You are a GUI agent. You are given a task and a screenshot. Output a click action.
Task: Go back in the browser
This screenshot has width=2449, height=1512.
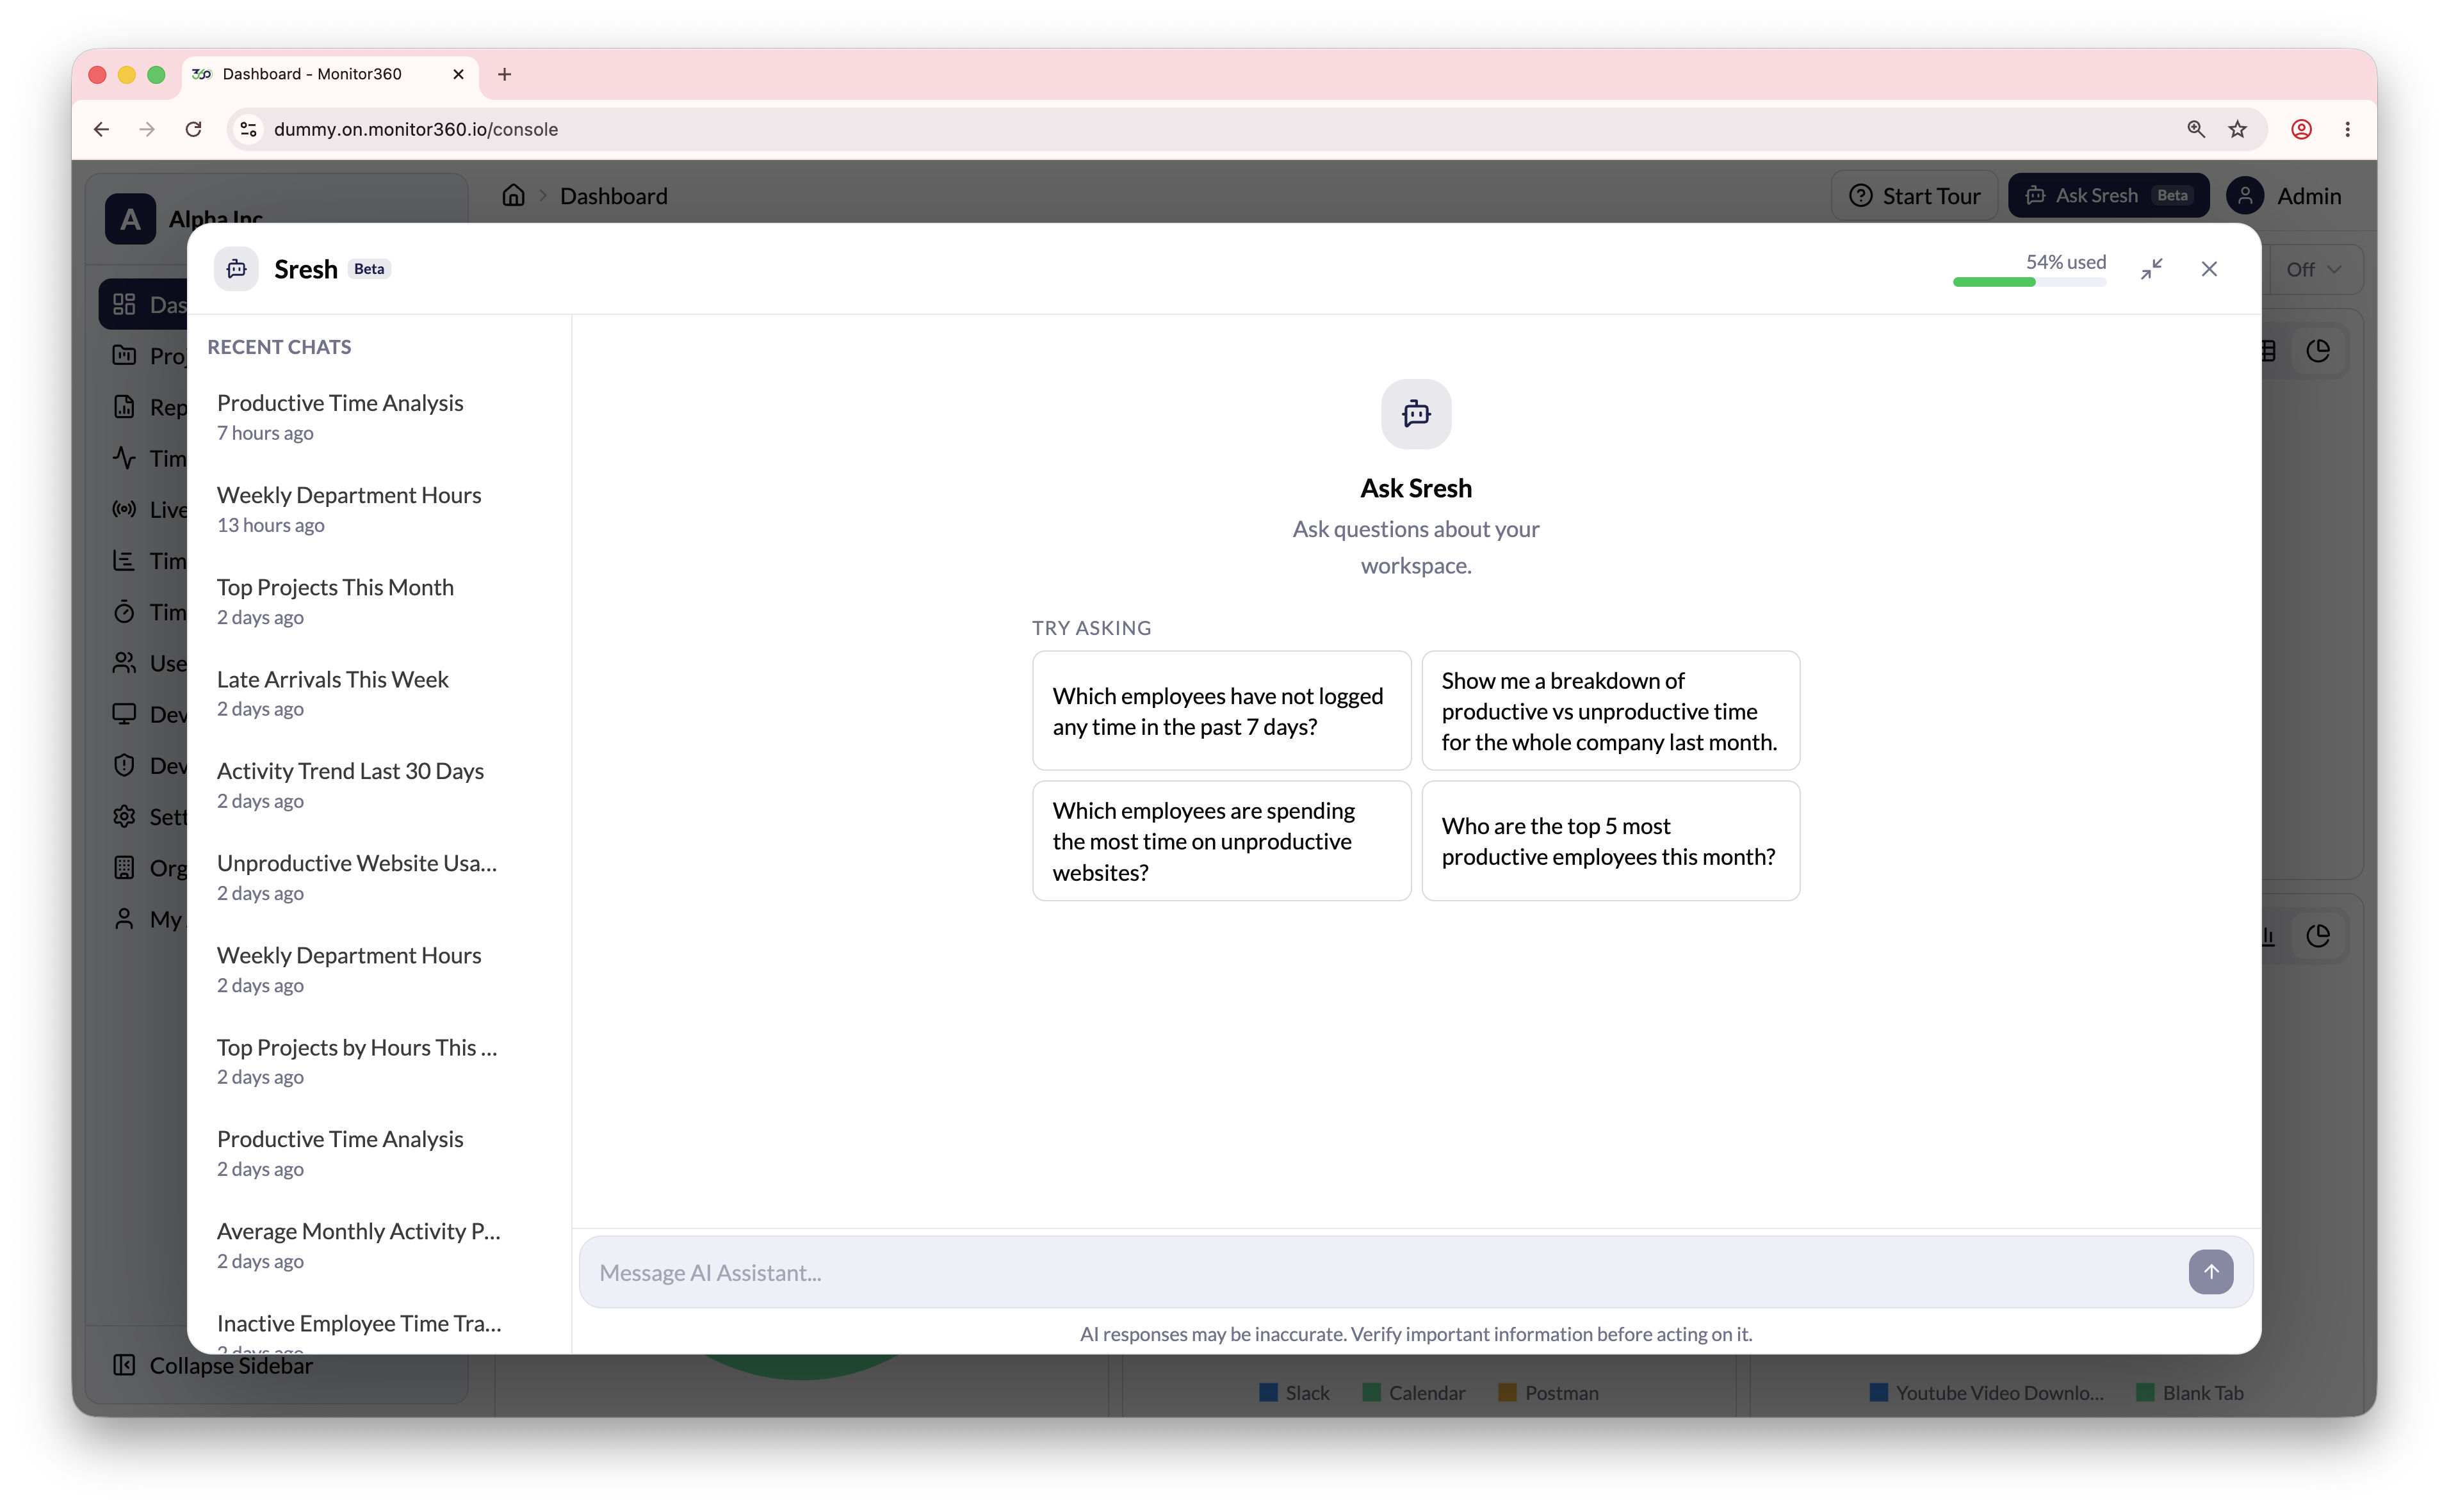(x=101, y=129)
